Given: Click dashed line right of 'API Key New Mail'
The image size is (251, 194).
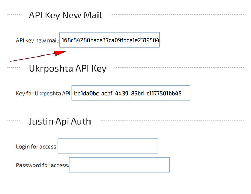Looking at the screenshot, I should pyautogui.click(x=177, y=15).
